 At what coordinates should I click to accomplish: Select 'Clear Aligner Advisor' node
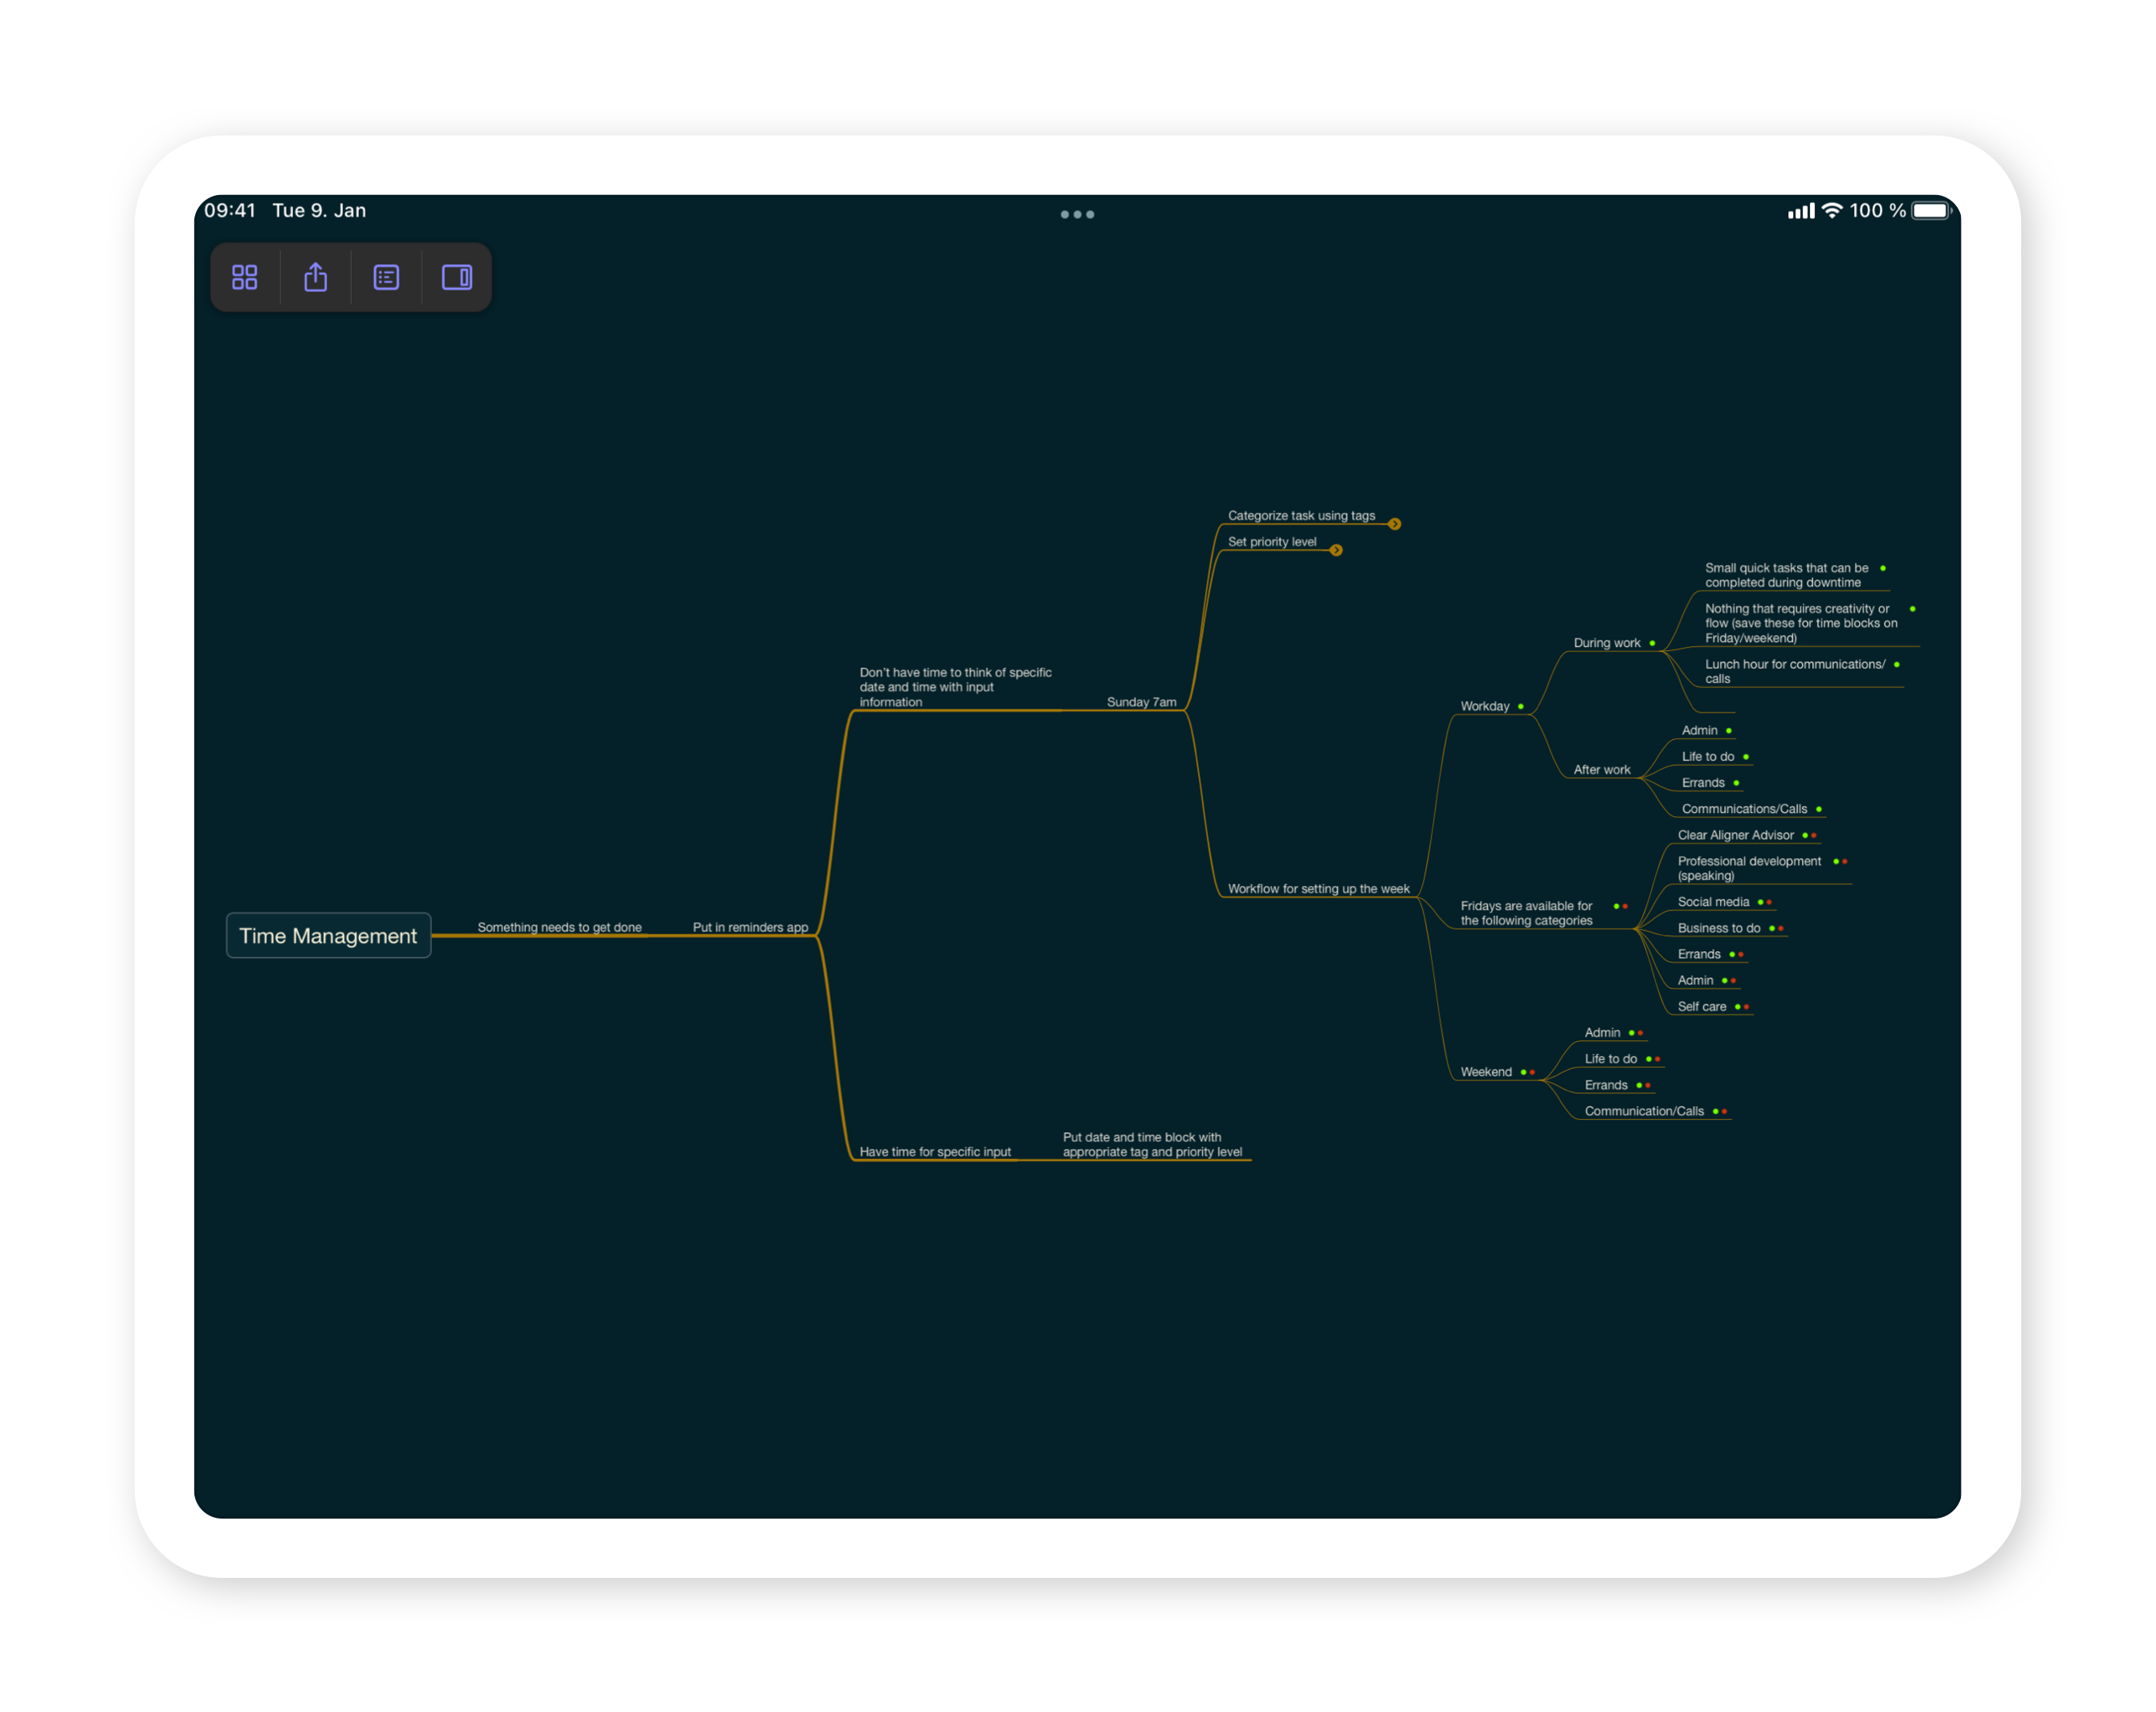point(1735,836)
